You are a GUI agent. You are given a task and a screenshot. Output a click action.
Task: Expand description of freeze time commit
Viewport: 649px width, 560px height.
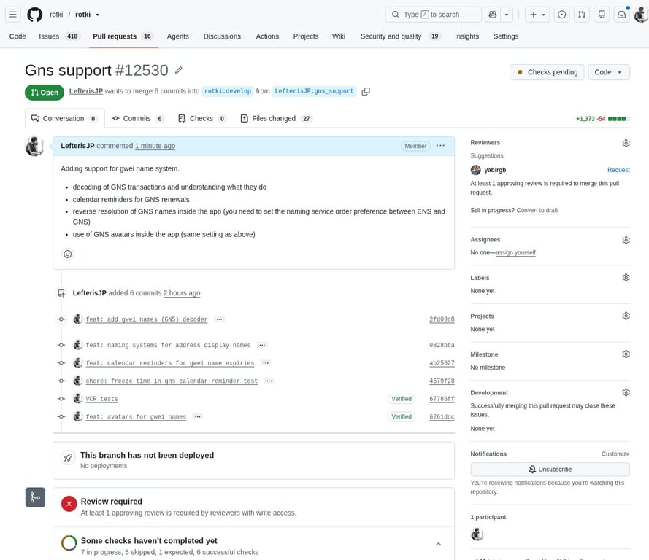click(269, 381)
